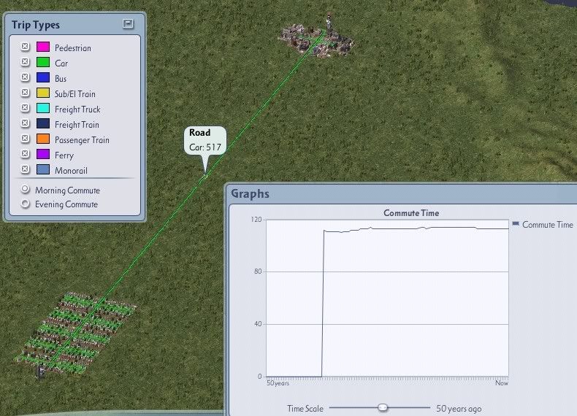This screenshot has height=416, width=577.
Task: Click the green Car color swatch
Action: coord(43,62)
